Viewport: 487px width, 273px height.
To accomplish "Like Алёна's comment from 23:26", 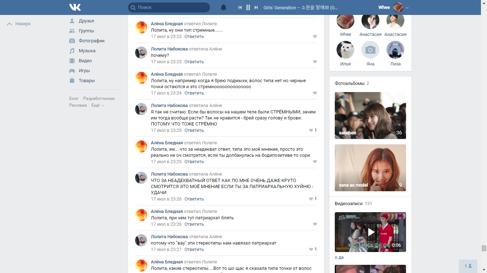I will 315,224.
